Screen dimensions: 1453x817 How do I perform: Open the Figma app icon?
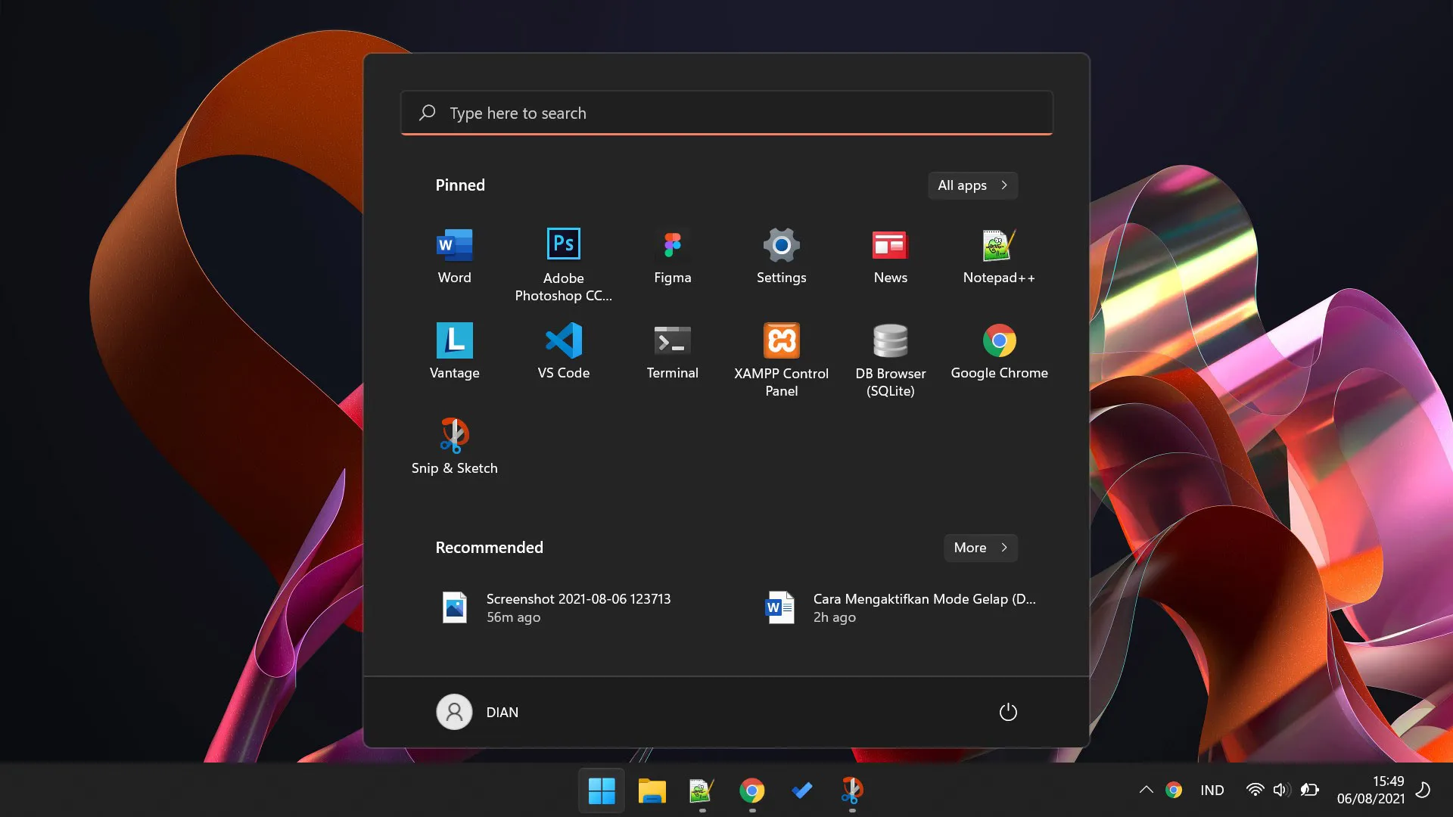tap(672, 256)
